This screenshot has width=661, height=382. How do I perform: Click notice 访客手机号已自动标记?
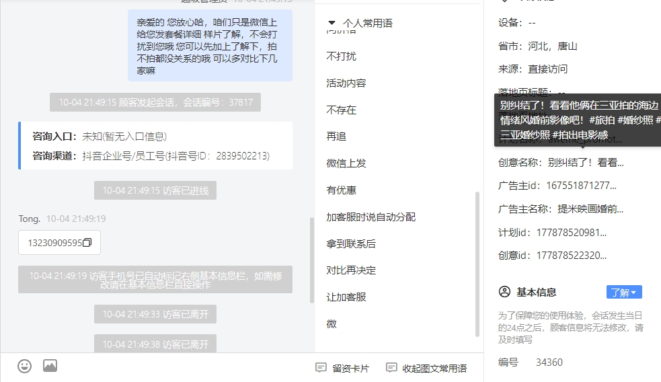[155, 280]
